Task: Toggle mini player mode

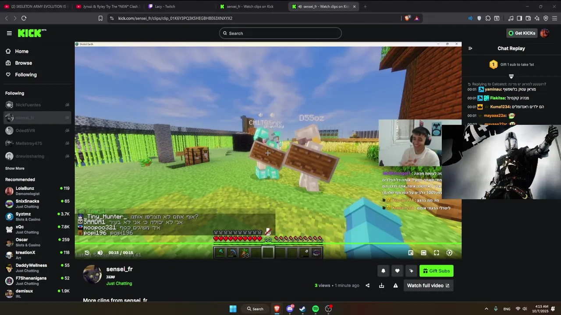Action: pos(411,252)
